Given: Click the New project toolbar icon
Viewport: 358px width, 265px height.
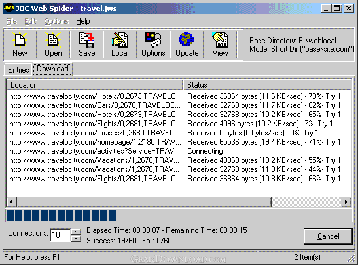Looking at the screenshot, I should 20,44.
